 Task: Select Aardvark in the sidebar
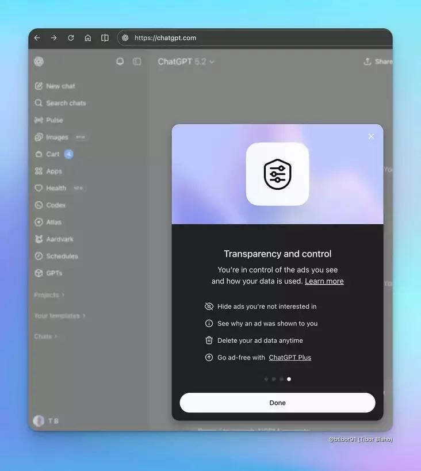[x=59, y=239]
